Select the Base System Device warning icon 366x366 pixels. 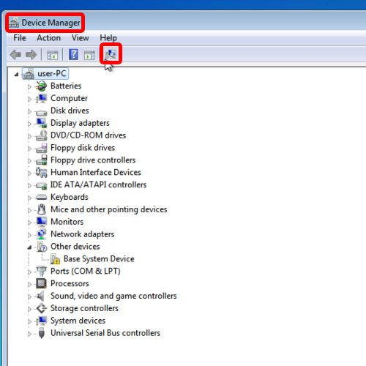click(55, 258)
